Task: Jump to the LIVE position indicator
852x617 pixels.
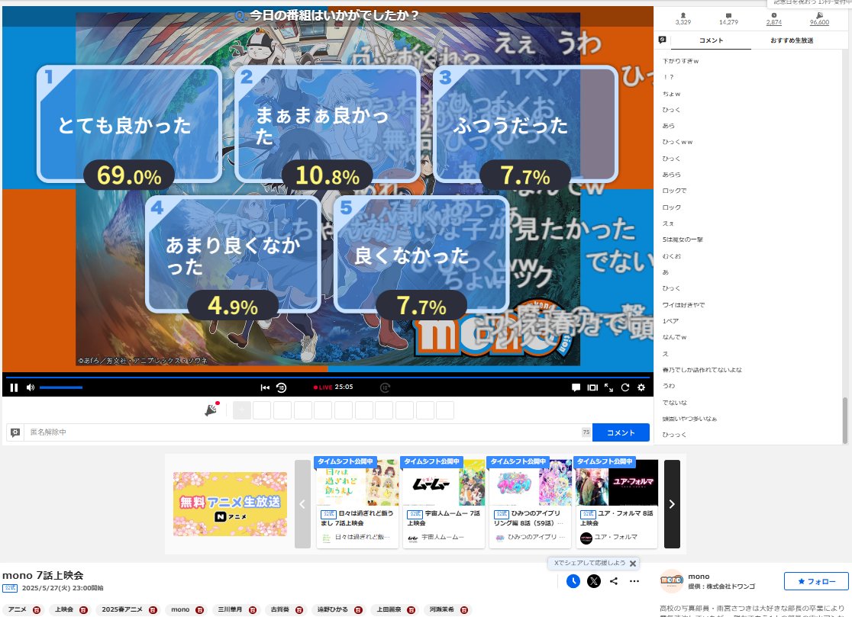Action: [323, 387]
